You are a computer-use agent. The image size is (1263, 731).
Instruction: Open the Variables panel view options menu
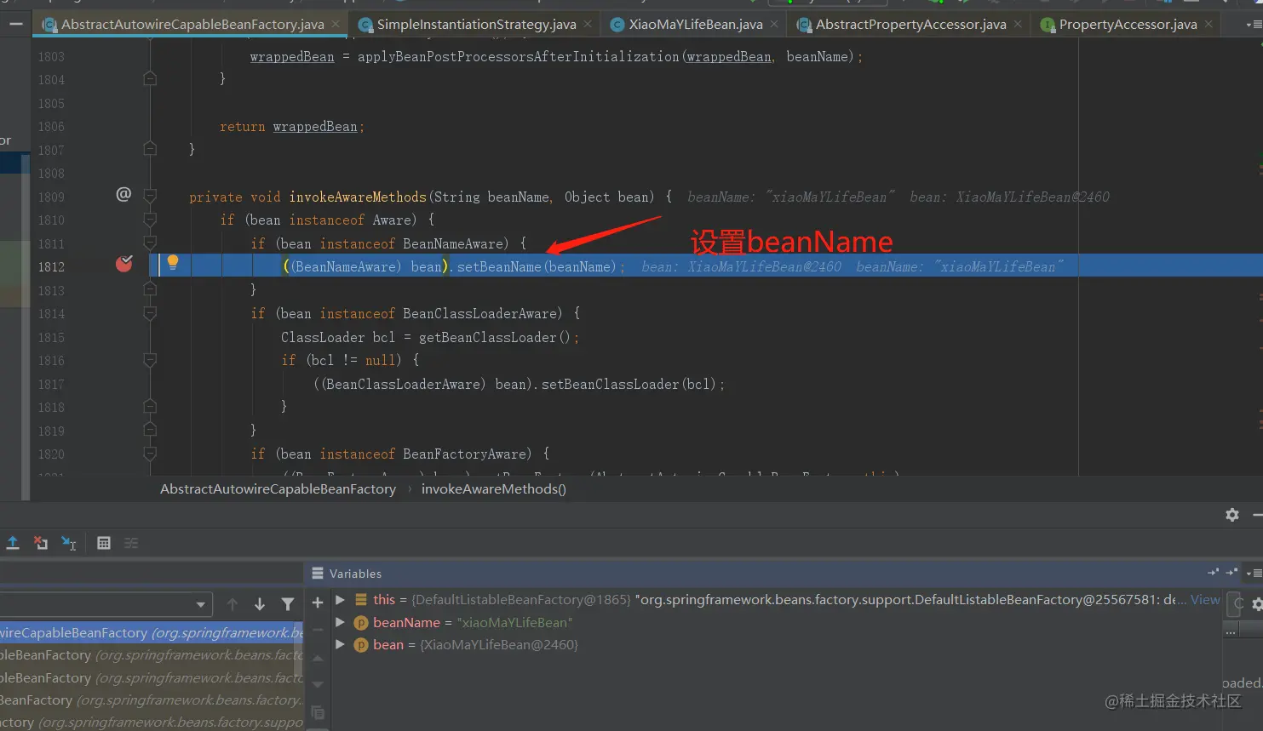(x=1254, y=574)
